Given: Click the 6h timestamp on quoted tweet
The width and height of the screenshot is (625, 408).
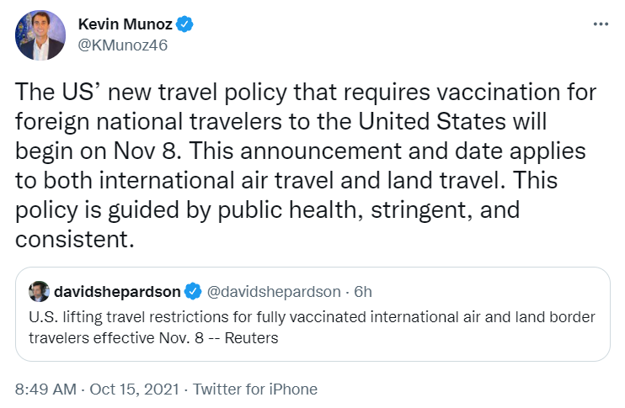Looking at the screenshot, I should point(363,292).
